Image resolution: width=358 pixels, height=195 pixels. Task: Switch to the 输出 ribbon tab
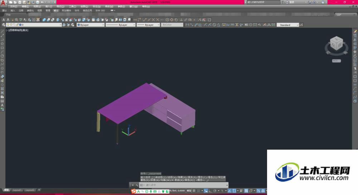click(x=56, y=10)
